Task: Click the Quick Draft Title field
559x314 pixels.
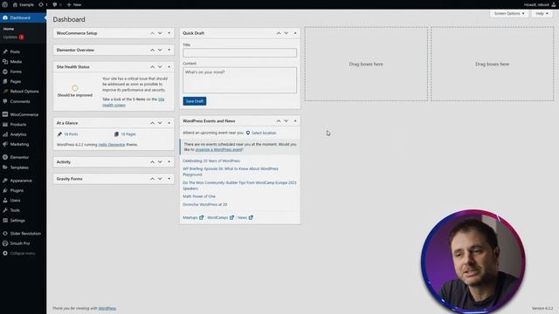Action: tap(239, 52)
